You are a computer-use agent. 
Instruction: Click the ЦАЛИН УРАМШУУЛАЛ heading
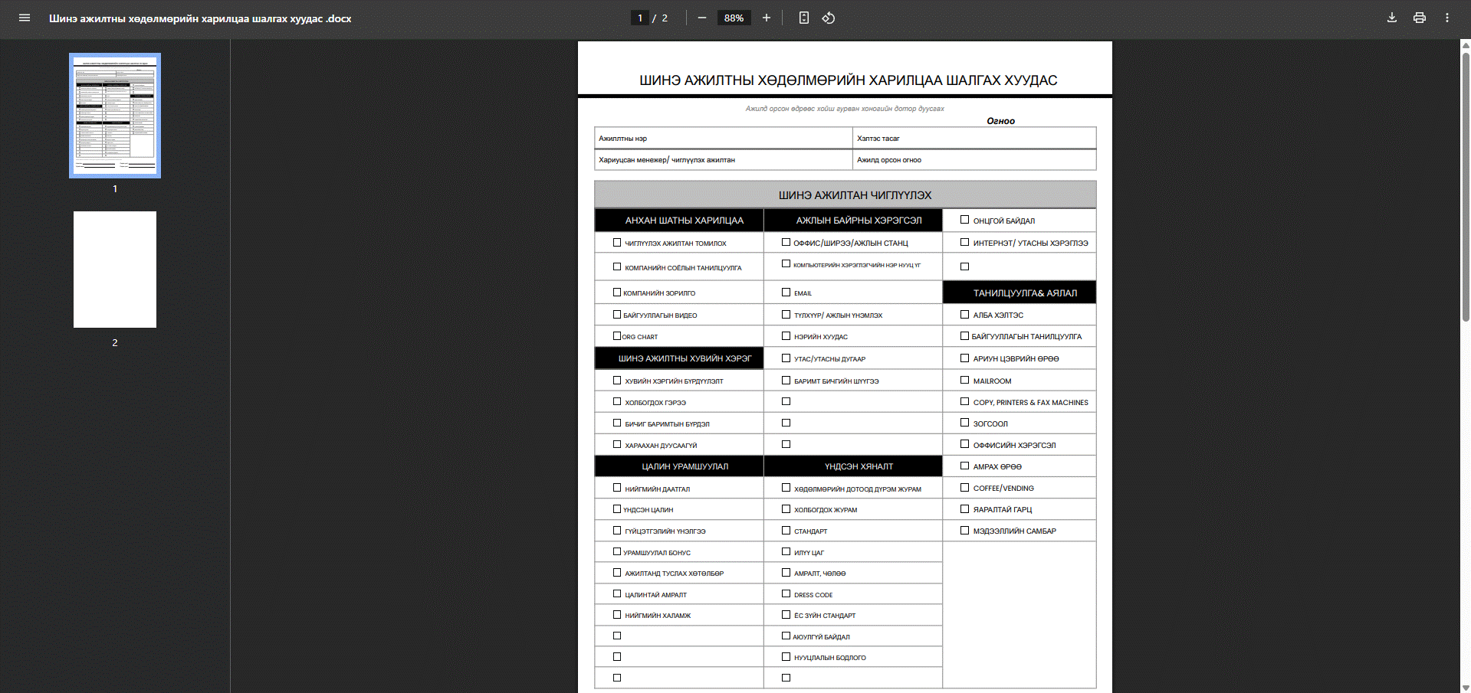pos(679,466)
